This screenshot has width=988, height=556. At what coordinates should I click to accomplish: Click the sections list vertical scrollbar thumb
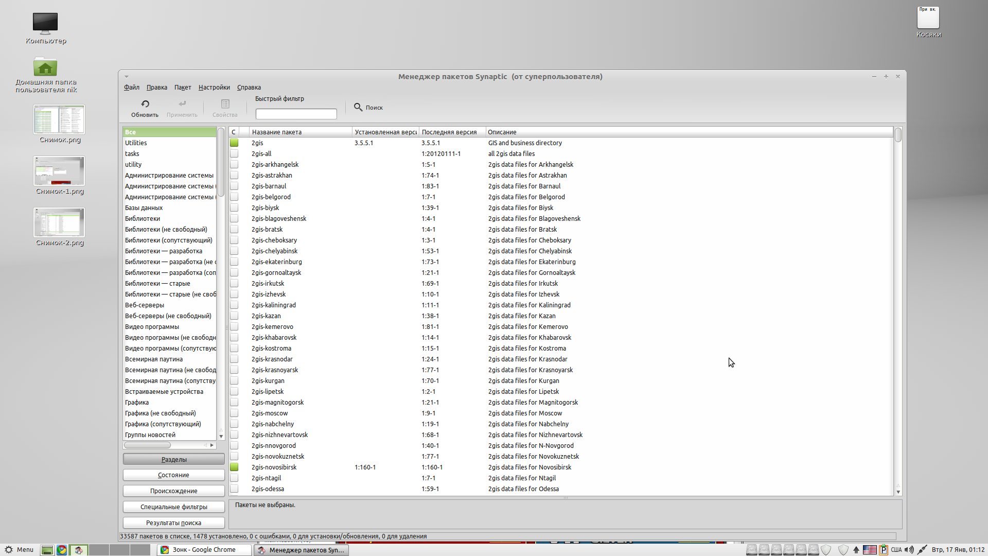click(x=221, y=162)
